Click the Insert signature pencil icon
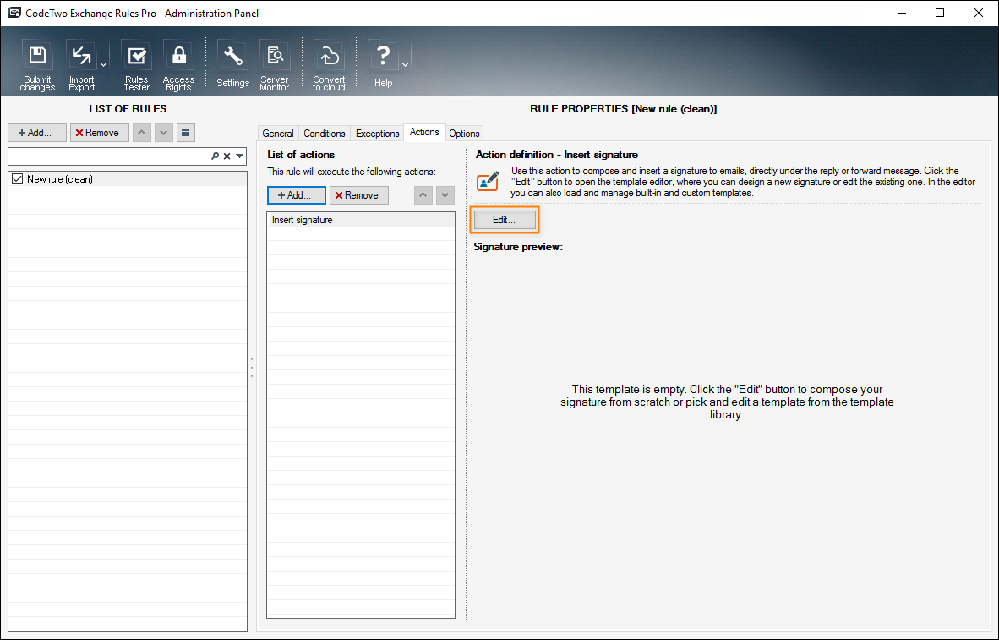 tap(488, 181)
